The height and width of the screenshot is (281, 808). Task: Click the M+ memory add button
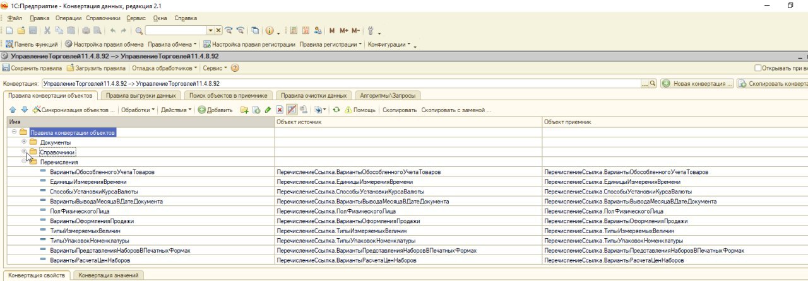pyautogui.click(x=344, y=30)
